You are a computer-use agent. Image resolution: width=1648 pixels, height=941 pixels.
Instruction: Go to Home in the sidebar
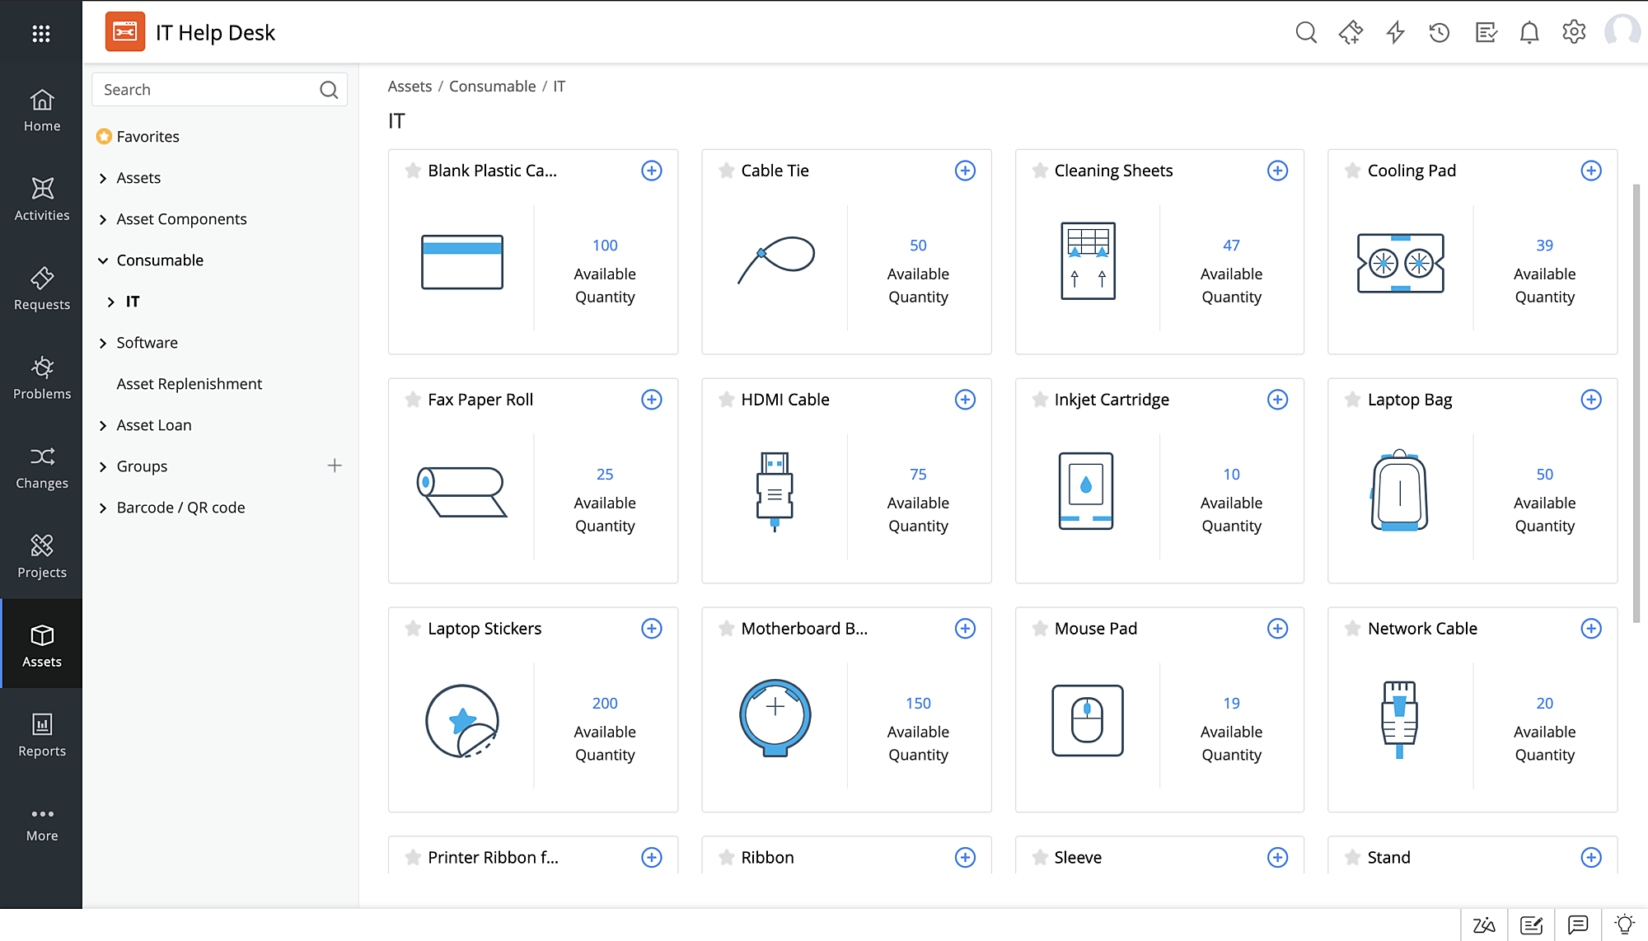(41, 111)
